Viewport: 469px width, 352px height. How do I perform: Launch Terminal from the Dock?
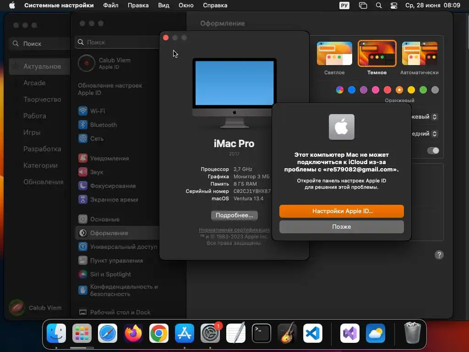(262, 333)
